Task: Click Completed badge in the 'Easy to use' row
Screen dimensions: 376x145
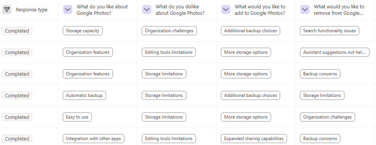Action: pos(17,117)
